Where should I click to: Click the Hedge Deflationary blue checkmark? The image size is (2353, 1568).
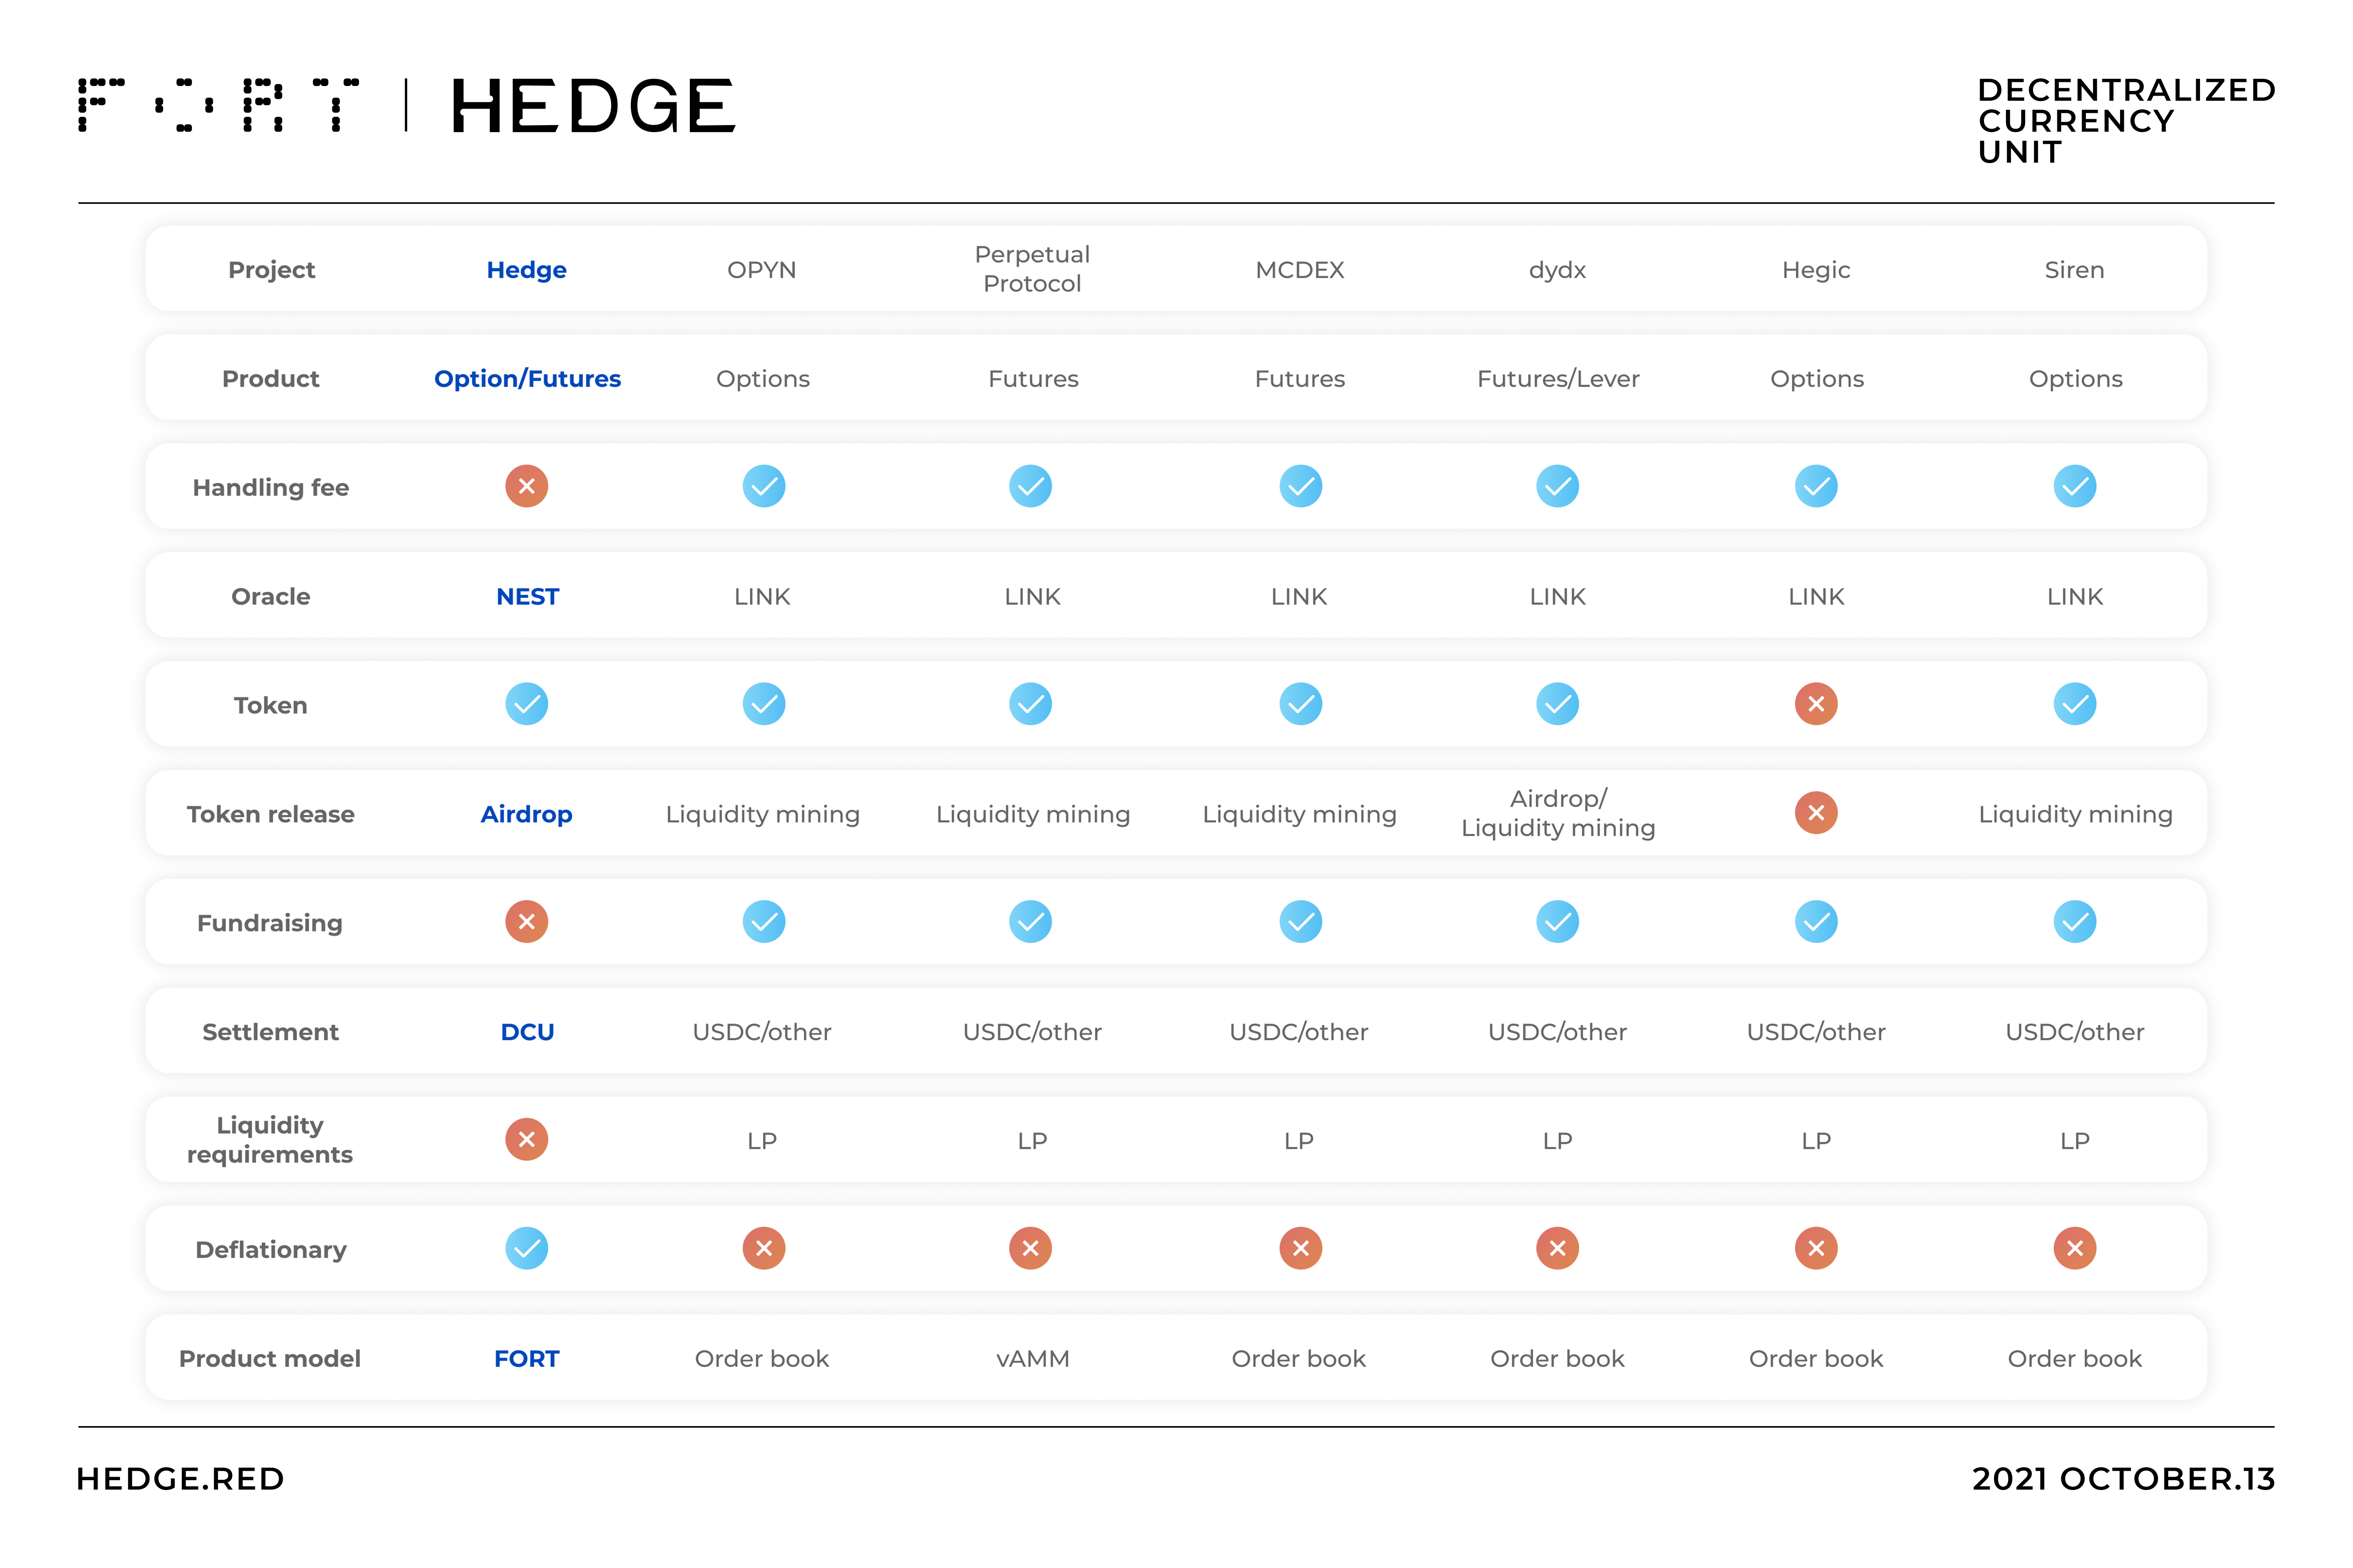[x=526, y=1248]
